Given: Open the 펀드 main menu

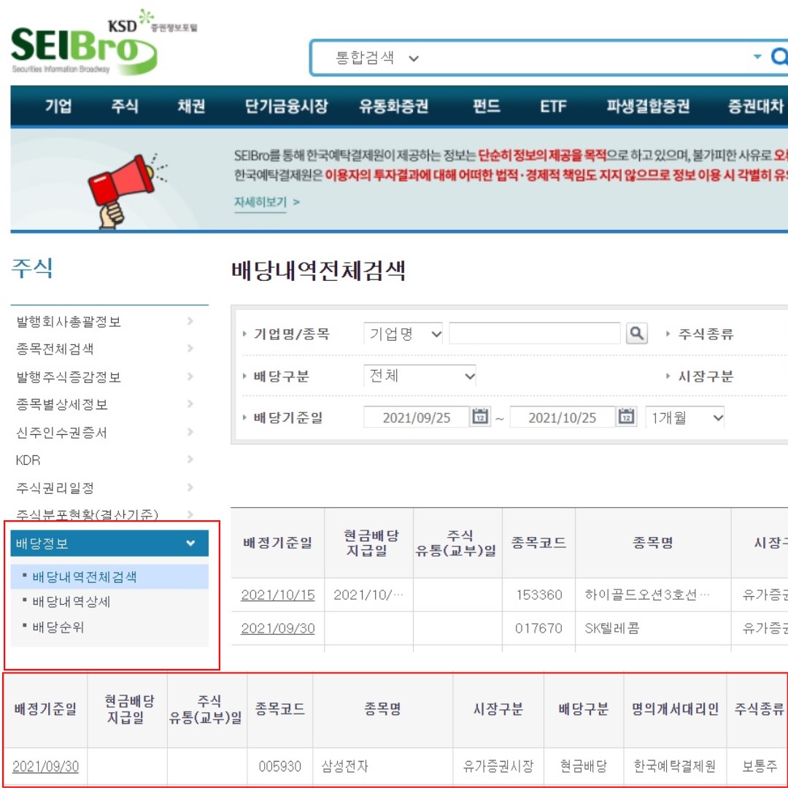Looking at the screenshot, I should [x=486, y=106].
